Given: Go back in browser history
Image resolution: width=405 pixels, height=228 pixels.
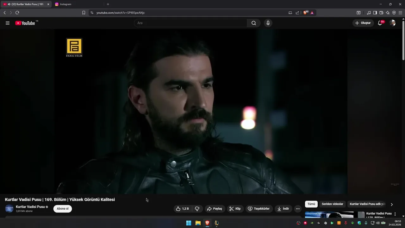Looking at the screenshot, I should pyautogui.click(x=4, y=13).
